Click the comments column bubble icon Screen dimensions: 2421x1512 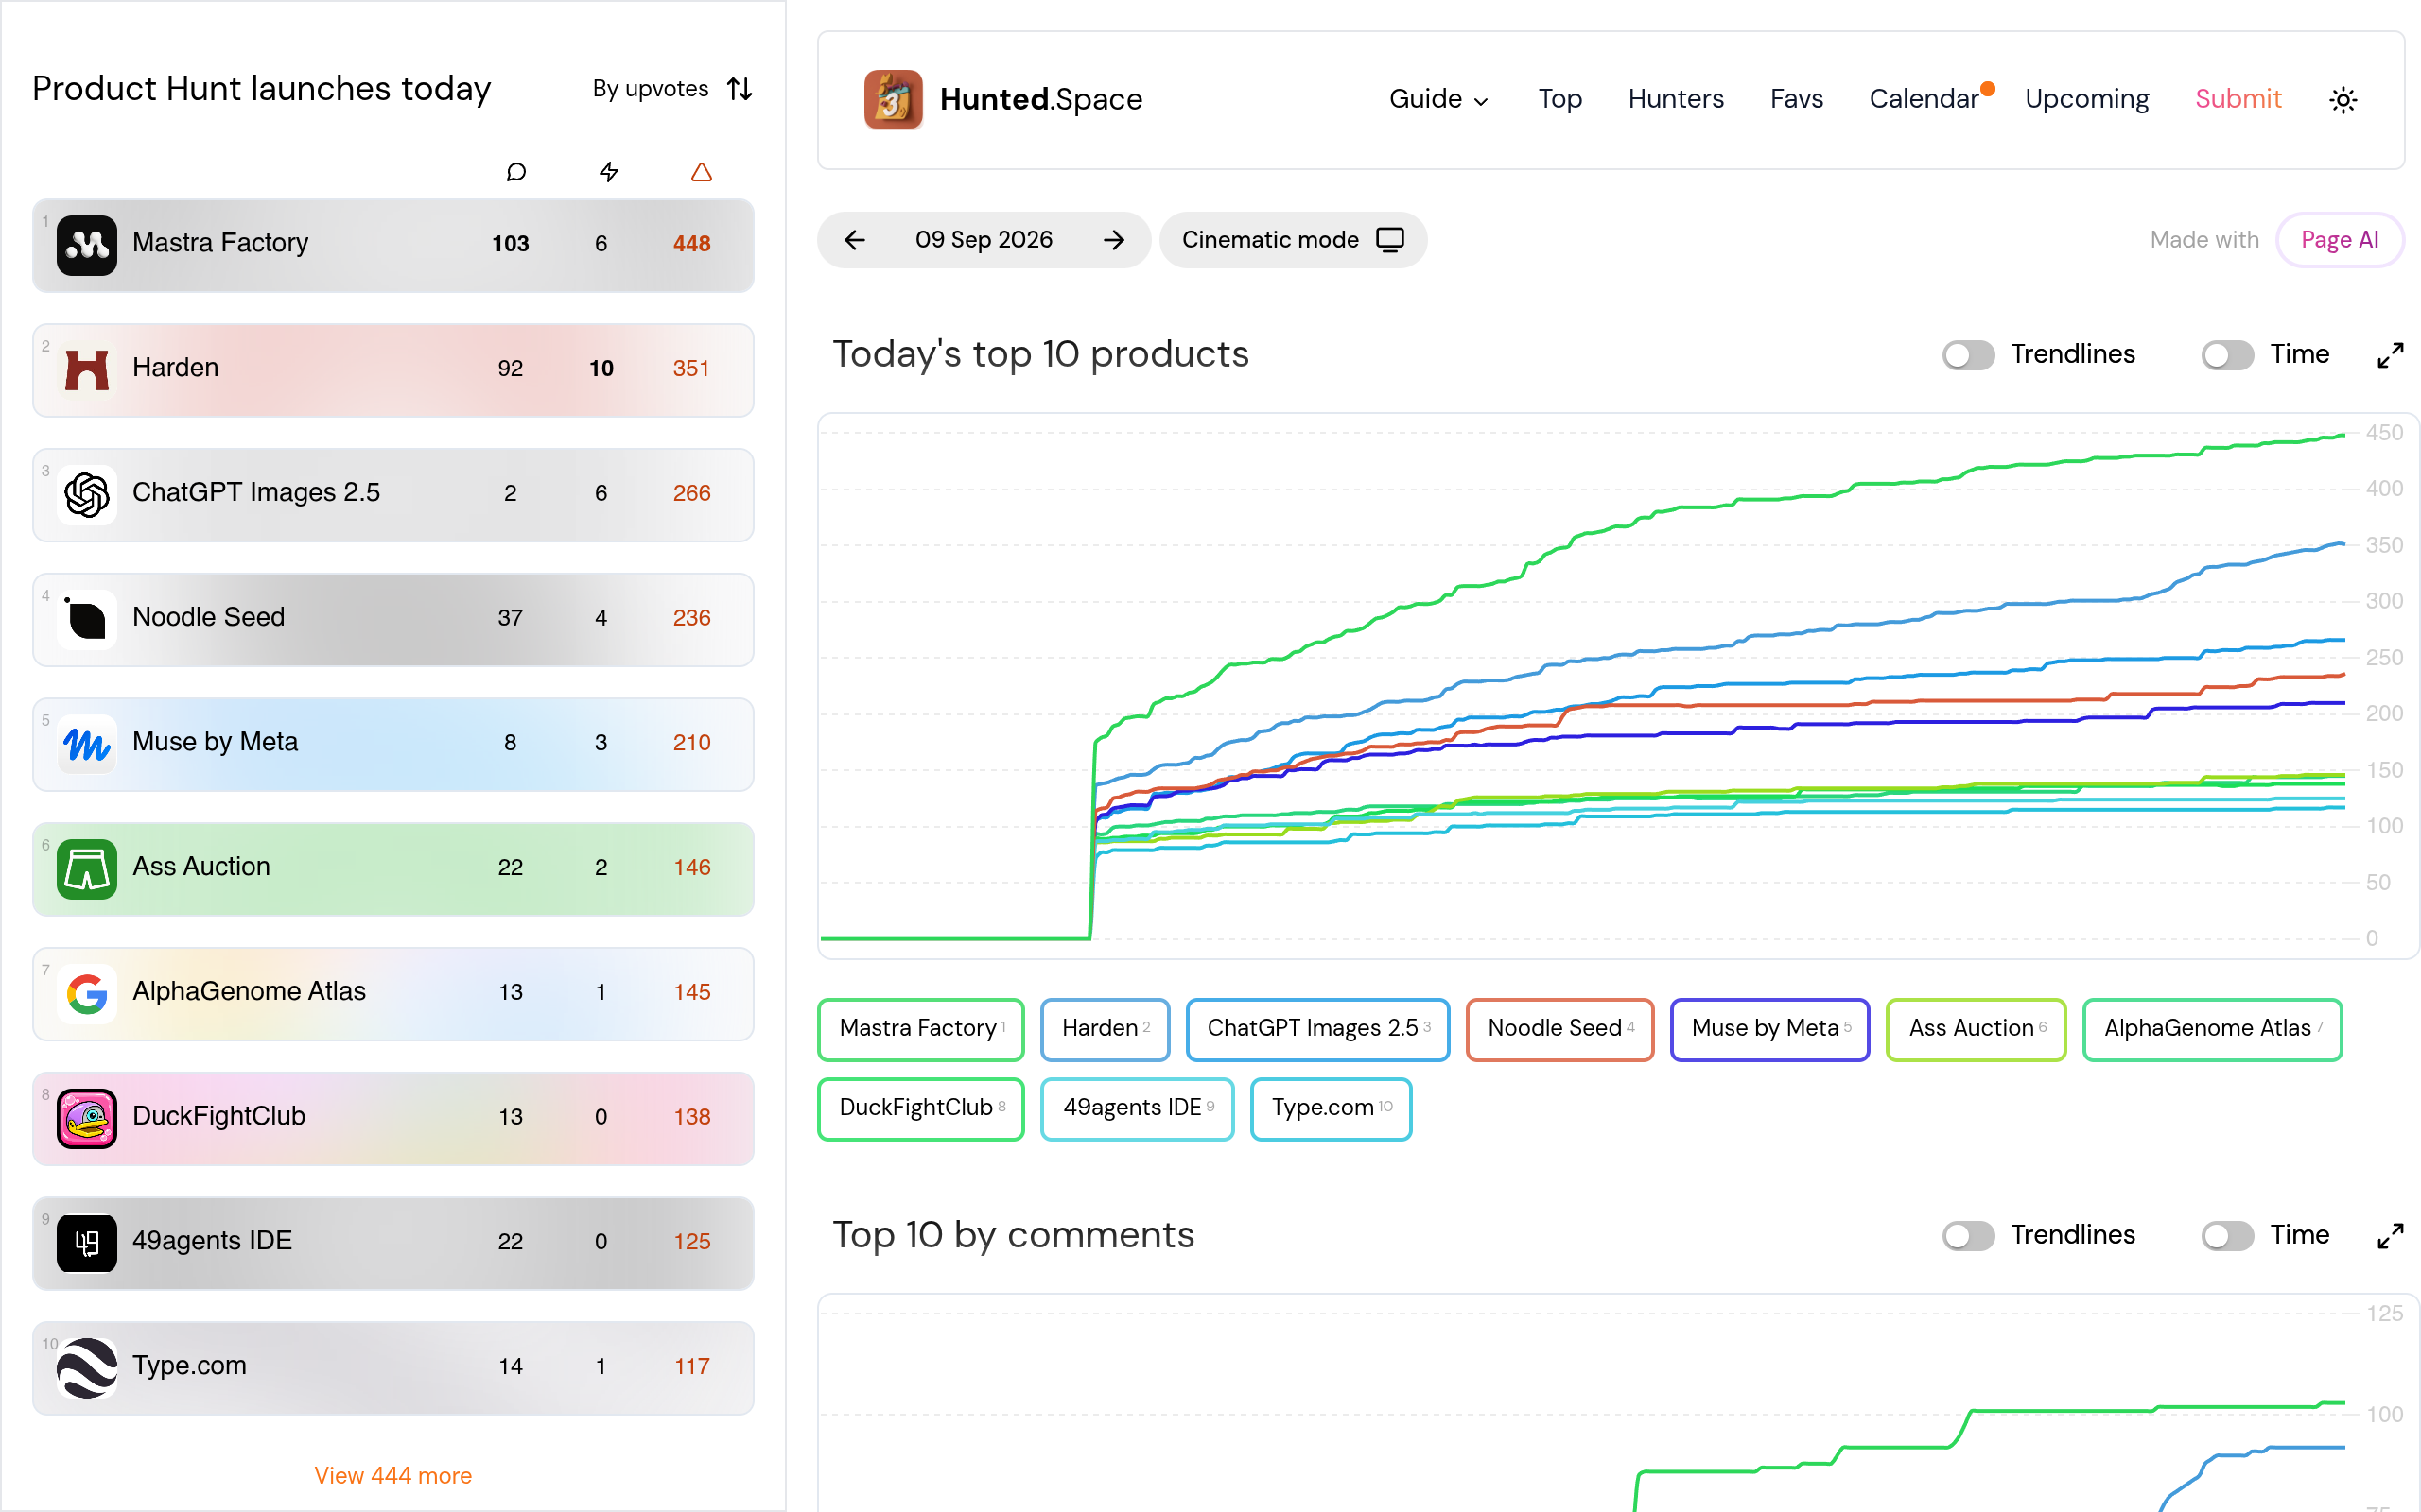[516, 172]
